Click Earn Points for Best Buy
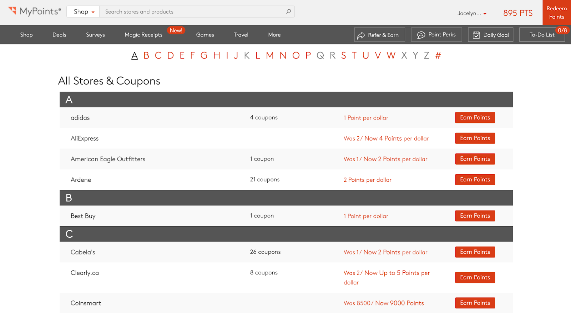This screenshot has width=571, height=313. (x=475, y=216)
